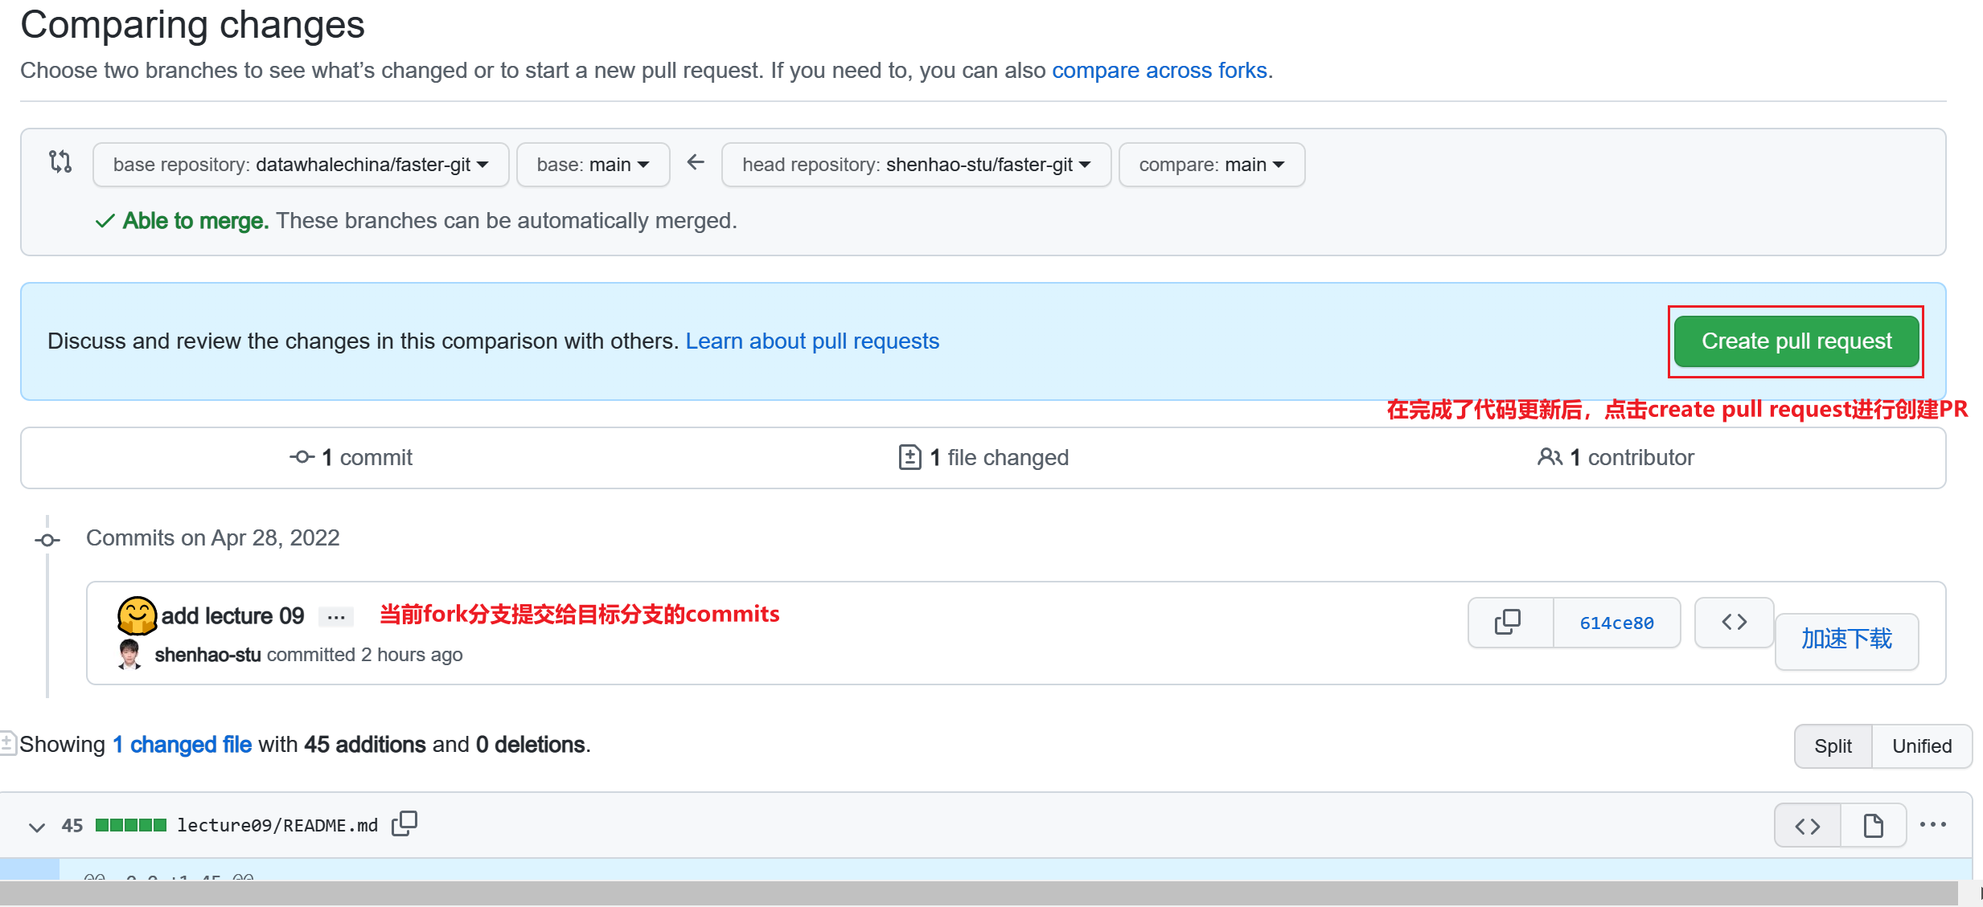Image resolution: width=1983 pixels, height=907 pixels.
Task: Click the left arrow between base and head
Action: (x=695, y=162)
